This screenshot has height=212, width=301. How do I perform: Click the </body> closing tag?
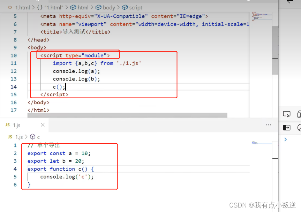[x=38, y=103]
